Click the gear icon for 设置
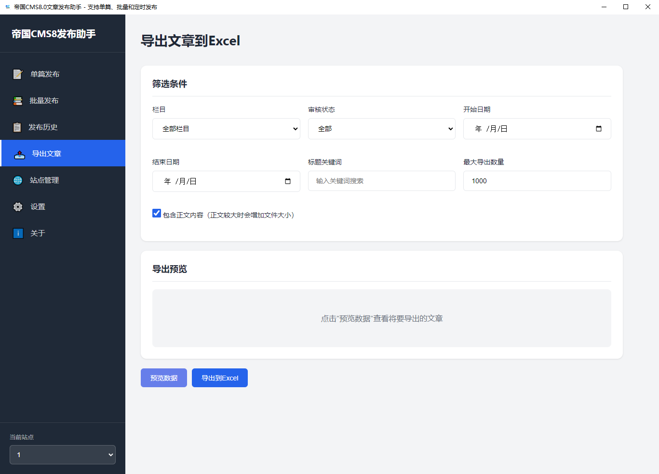Screen dimensions: 659x474 click(18, 207)
